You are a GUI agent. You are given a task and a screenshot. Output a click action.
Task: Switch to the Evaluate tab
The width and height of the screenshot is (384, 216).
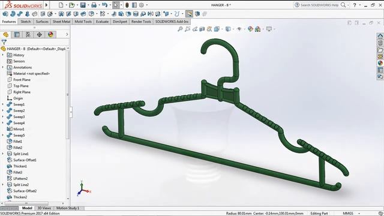pos(102,22)
